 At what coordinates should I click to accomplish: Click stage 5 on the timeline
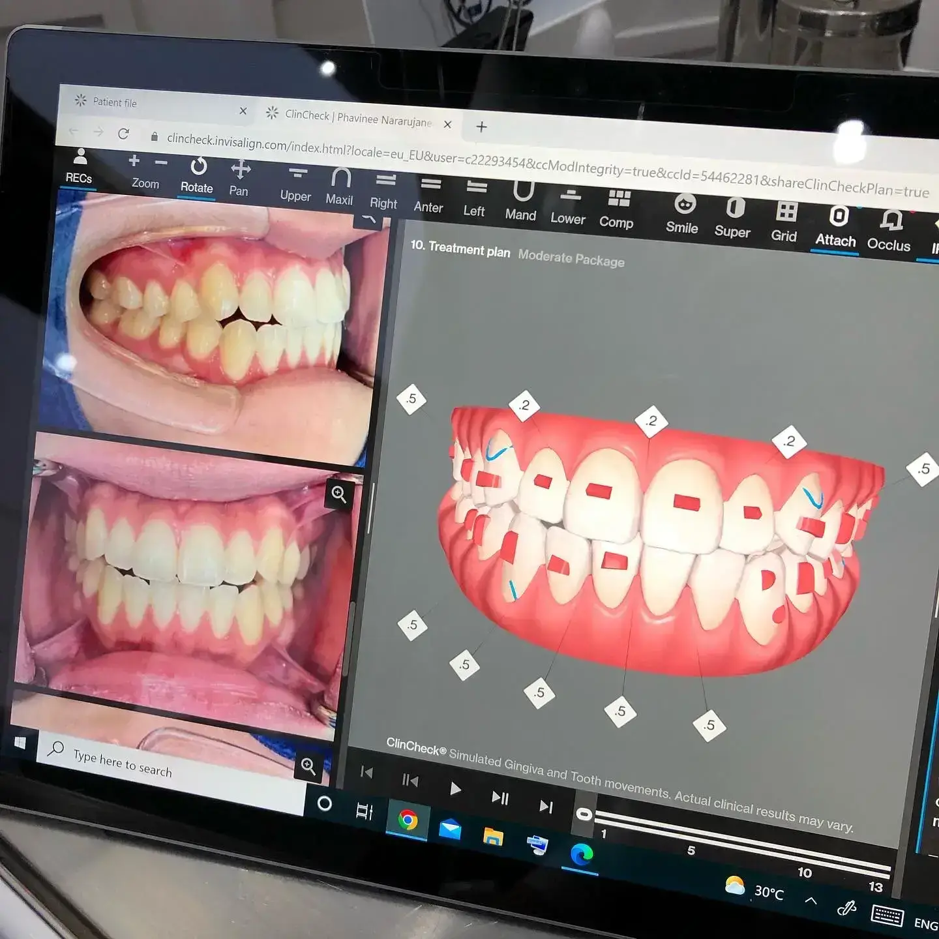(691, 850)
